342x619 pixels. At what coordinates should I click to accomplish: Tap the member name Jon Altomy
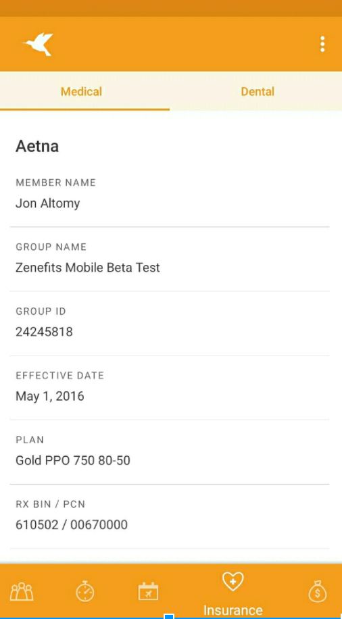coord(48,203)
